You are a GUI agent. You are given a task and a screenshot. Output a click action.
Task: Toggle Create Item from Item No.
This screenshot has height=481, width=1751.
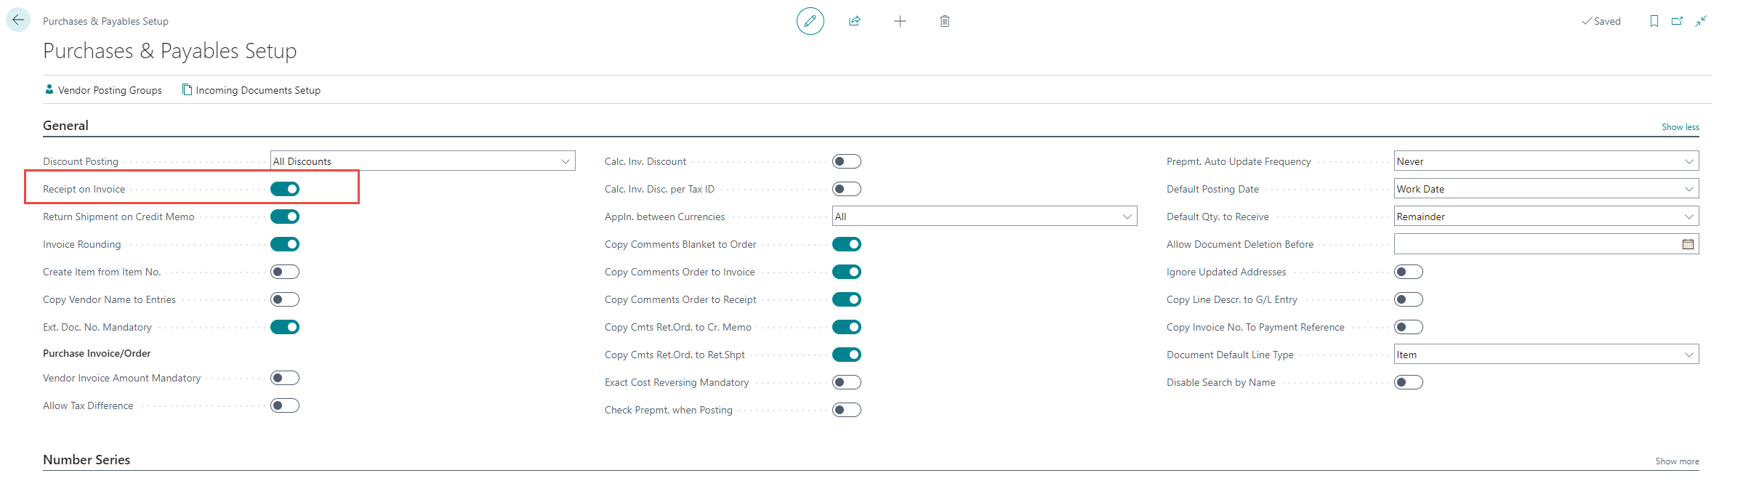click(285, 272)
